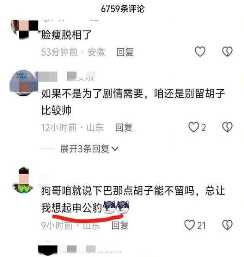Tap the 如果不是为了剧情需要 comment text

(x=133, y=102)
